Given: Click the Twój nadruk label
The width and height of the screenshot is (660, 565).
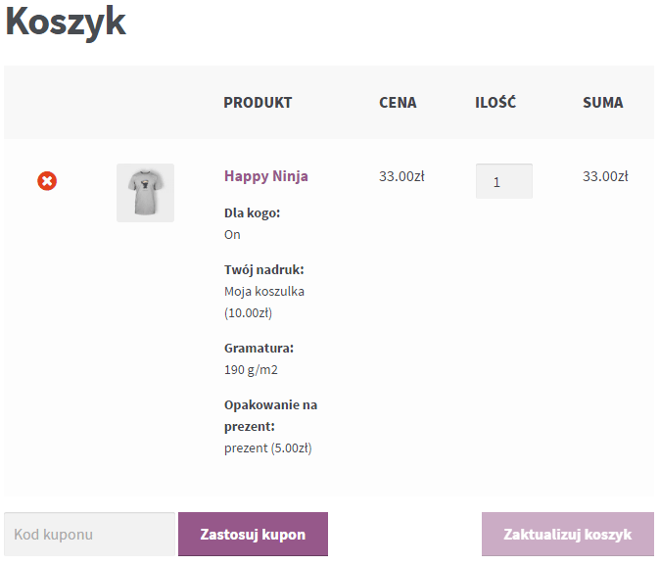Looking at the screenshot, I should point(264,269).
